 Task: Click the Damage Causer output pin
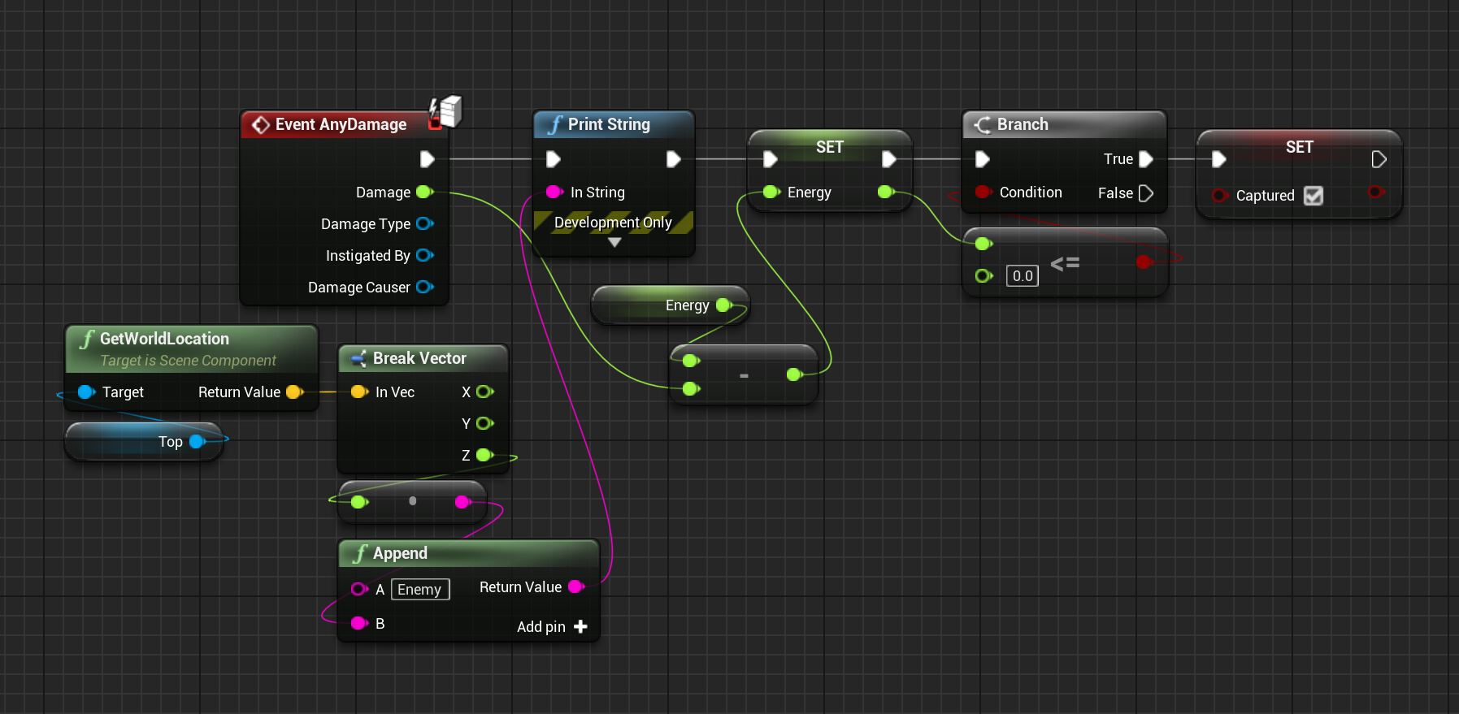[424, 287]
